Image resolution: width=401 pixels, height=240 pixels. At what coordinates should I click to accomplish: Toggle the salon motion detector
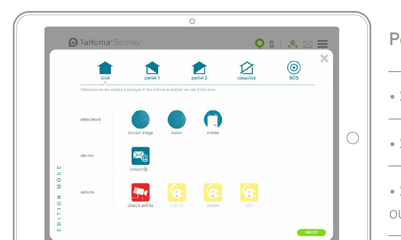(x=177, y=120)
